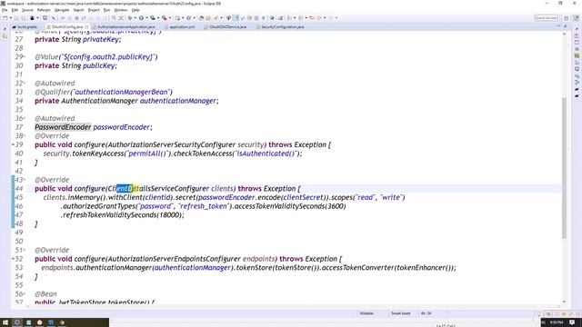Open the Windows Start menu

tap(5, 322)
